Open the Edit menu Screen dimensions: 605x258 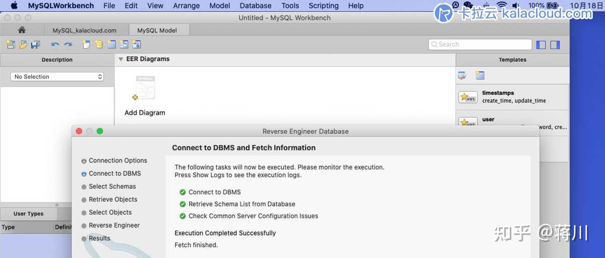coord(131,6)
